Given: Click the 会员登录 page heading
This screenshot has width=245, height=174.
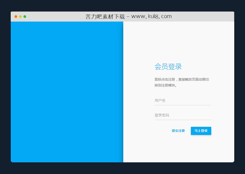Looking at the screenshot, I should [168, 66].
